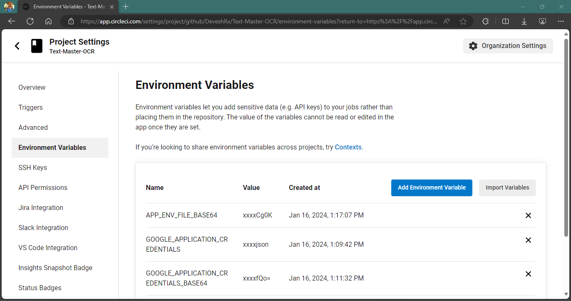Open Triggers in settings sidebar
The width and height of the screenshot is (571, 301).
[60, 108]
